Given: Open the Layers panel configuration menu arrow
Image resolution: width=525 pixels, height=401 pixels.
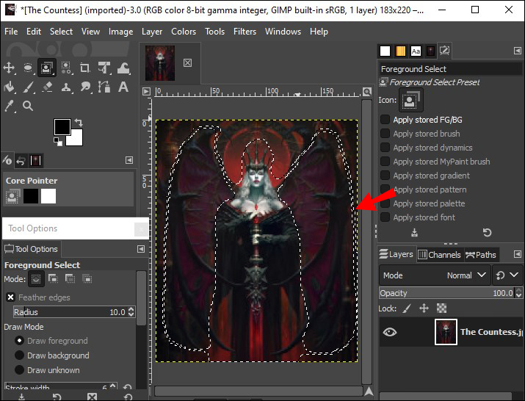Looking at the screenshot, I should click(x=517, y=255).
